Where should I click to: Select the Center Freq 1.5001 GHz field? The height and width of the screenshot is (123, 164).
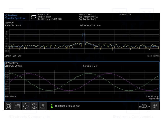pos(50,19)
